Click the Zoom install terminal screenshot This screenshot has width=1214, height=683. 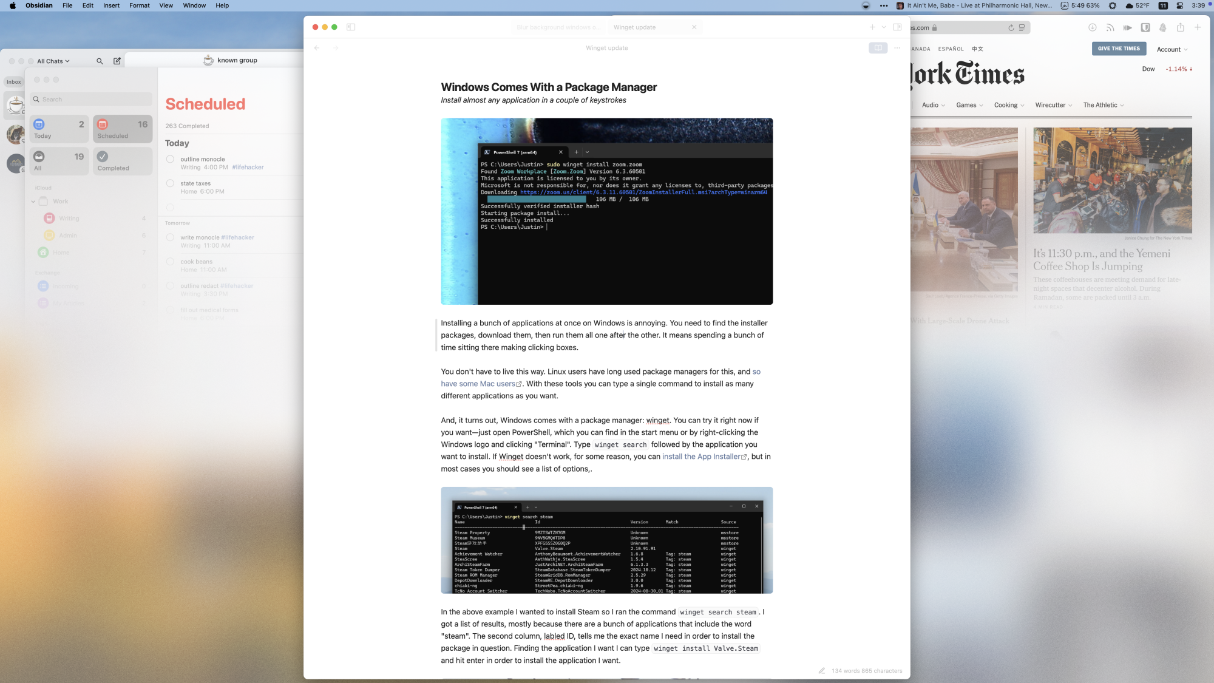pos(607,211)
